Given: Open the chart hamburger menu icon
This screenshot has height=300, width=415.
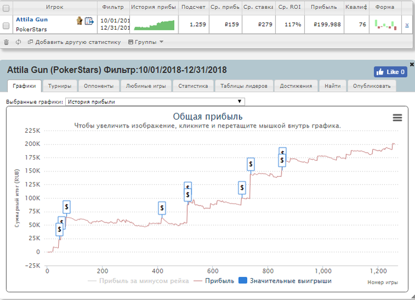Looking at the screenshot, I should tap(397, 117).
